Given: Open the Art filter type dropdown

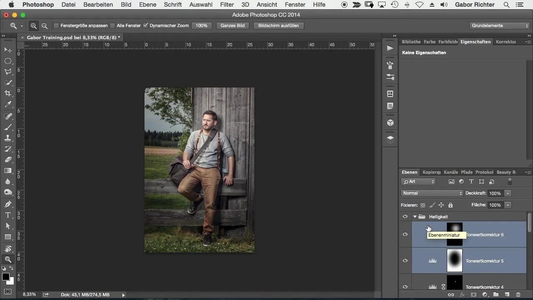Looking at the screenshot, I should [418, 182].
